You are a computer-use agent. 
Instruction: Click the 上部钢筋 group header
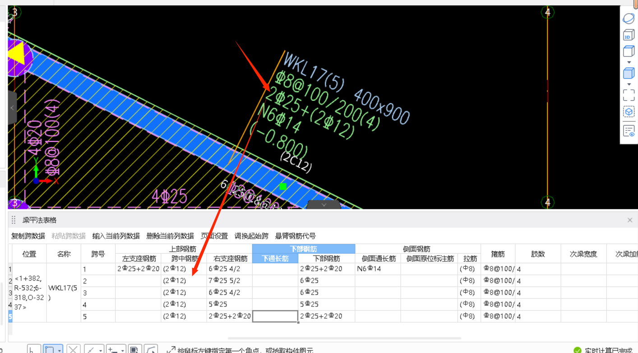point(184,249)
